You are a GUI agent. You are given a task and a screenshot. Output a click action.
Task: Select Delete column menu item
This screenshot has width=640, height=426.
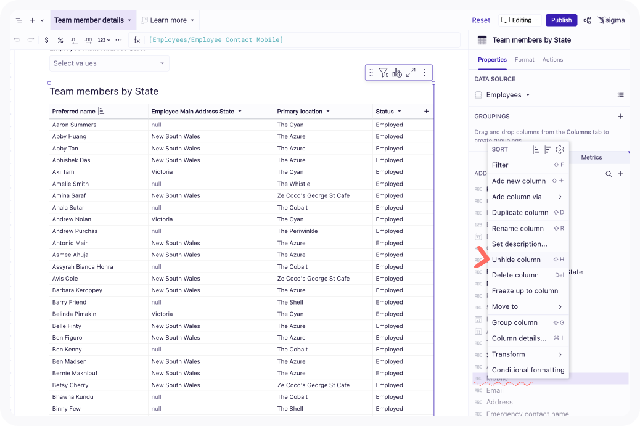coord(528,276)
